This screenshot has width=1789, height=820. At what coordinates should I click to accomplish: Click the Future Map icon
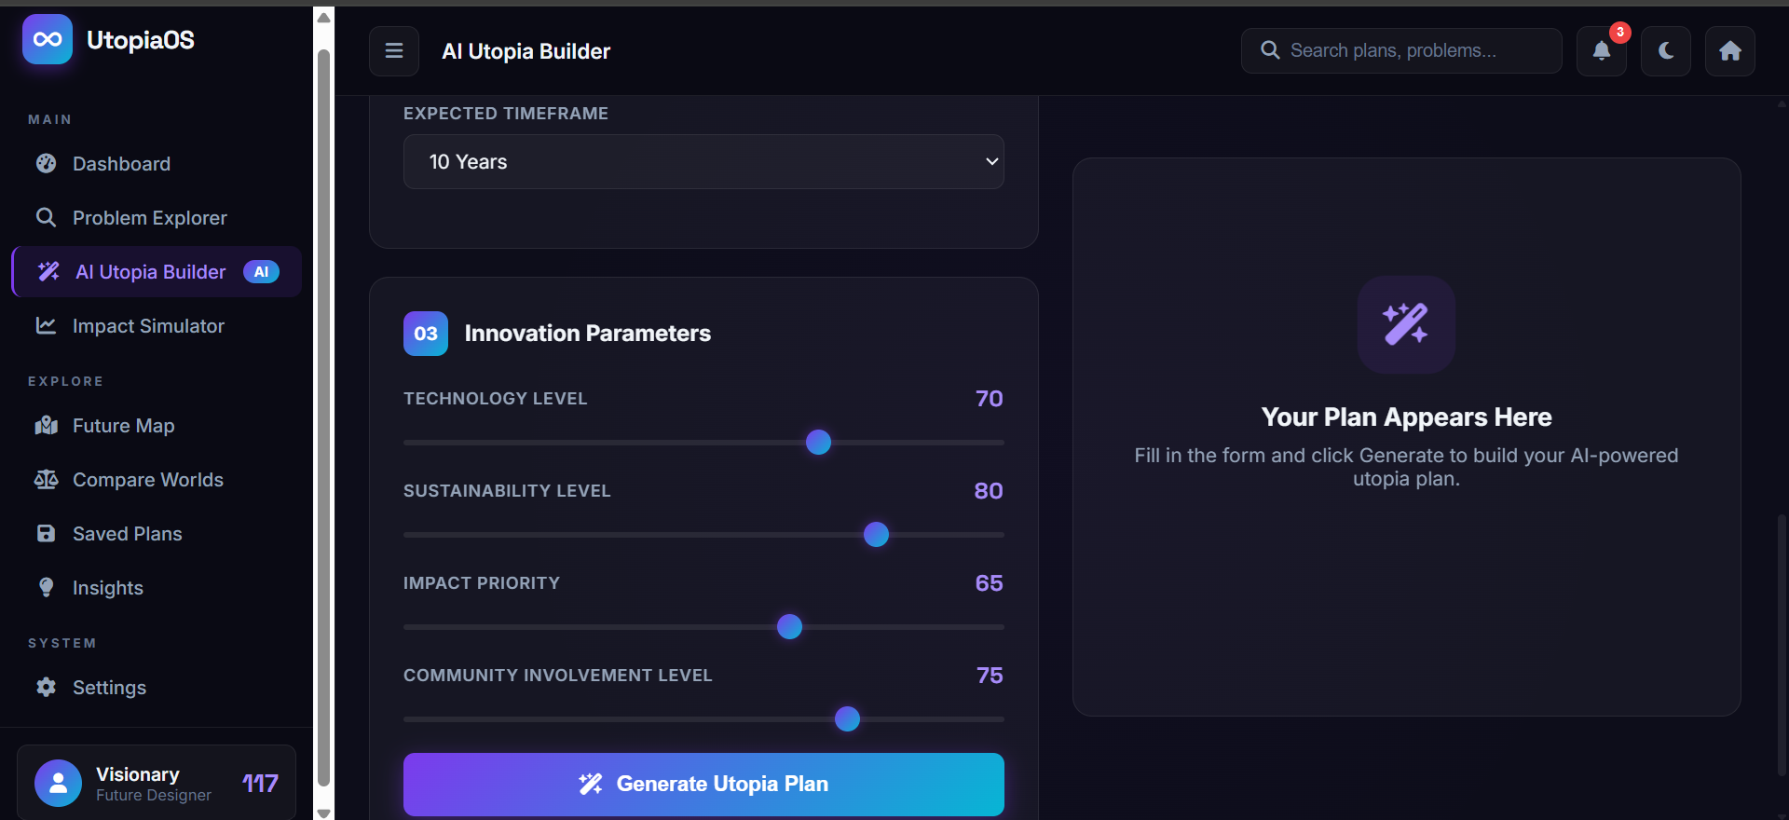pos(46,426)
